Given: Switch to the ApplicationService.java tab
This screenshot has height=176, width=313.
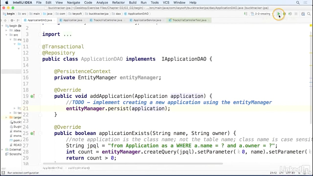Looking at the screenshot, I should point(146,20).
